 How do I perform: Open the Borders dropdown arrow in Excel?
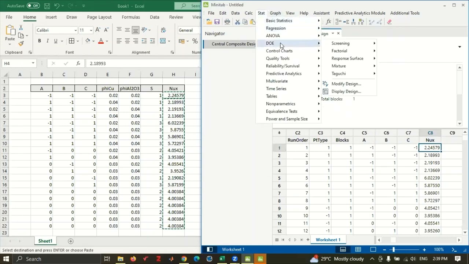click(78, 41)
